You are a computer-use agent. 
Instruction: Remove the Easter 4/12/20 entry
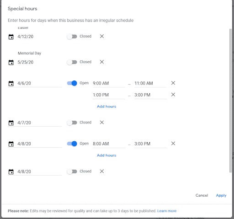[102, 36]
